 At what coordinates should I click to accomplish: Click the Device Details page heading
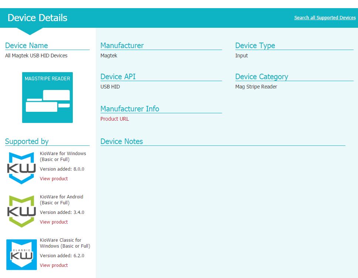(37, 18)
